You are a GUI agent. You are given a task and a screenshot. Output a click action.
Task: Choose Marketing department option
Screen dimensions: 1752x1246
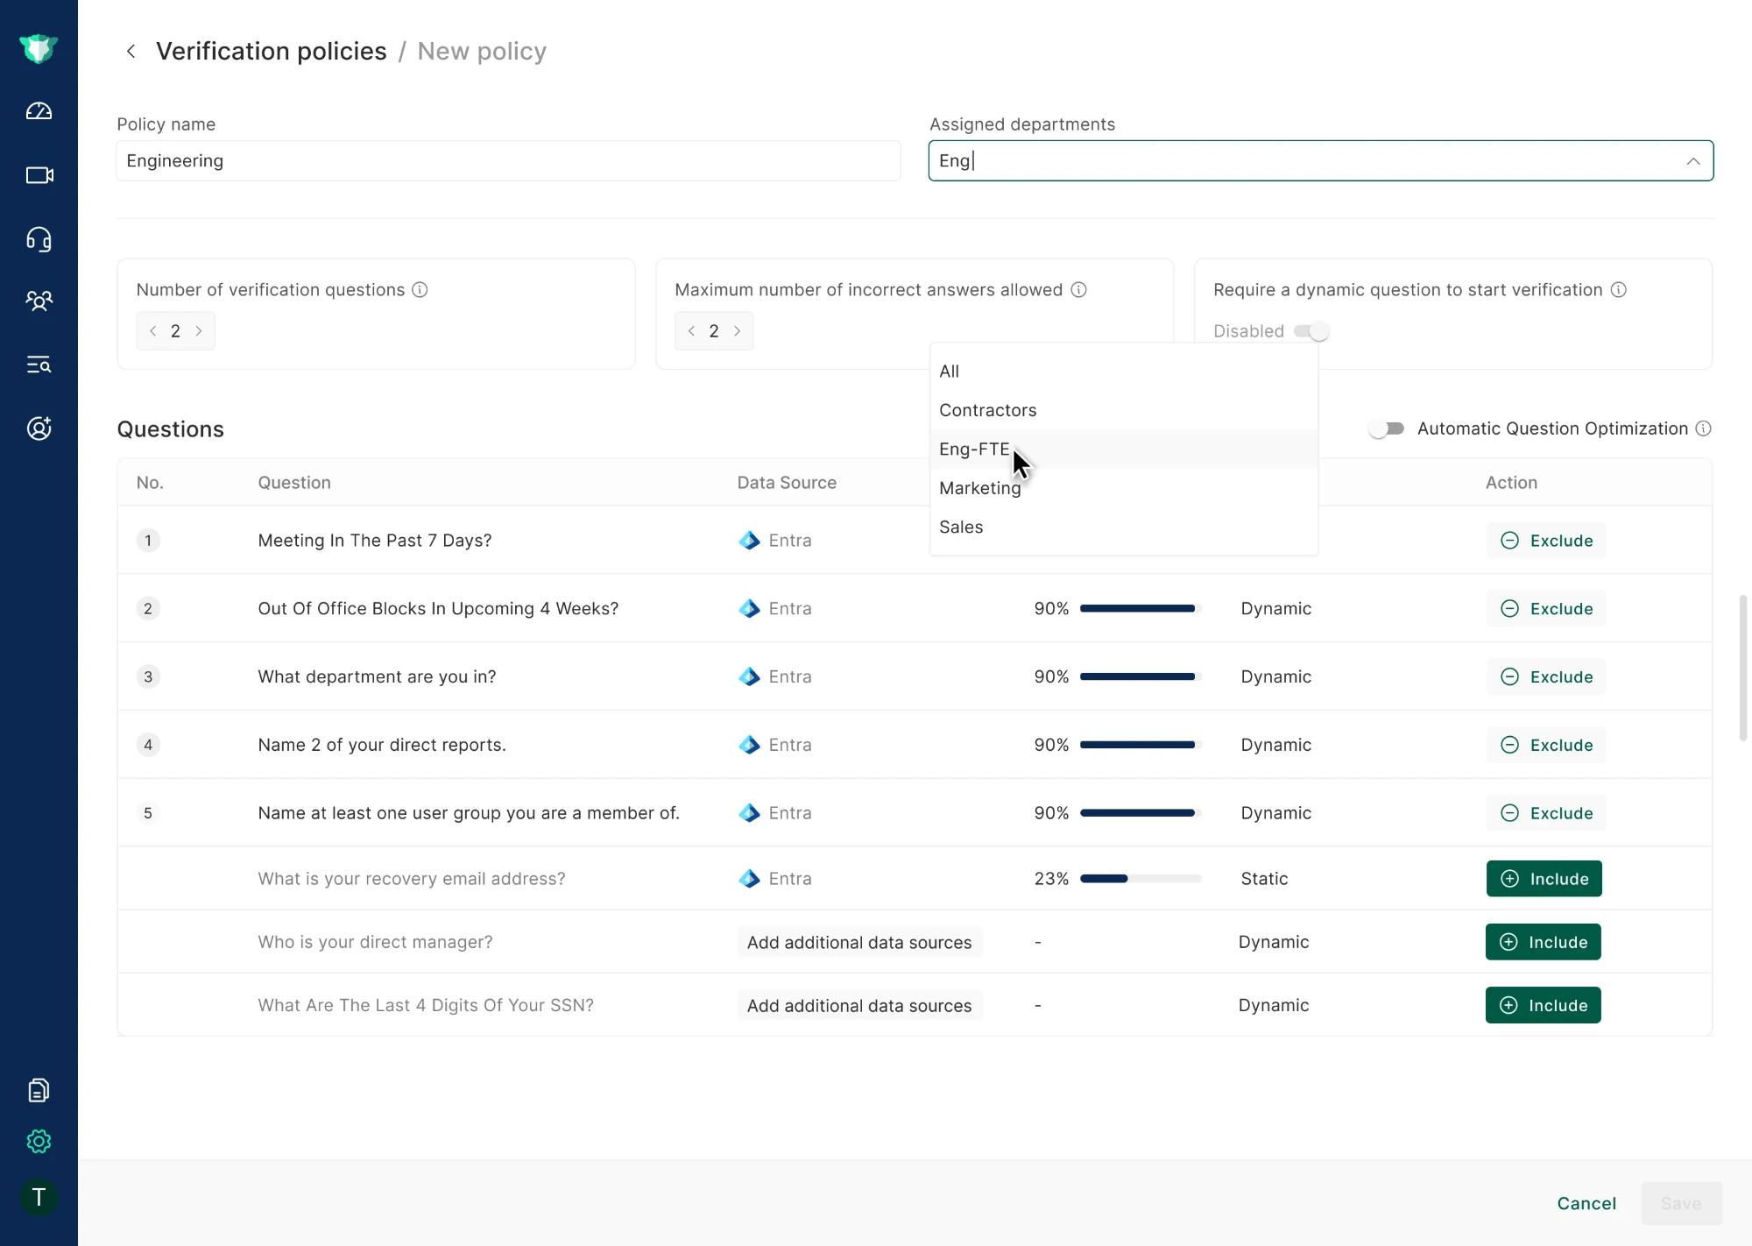click(x=1124, y=488)
